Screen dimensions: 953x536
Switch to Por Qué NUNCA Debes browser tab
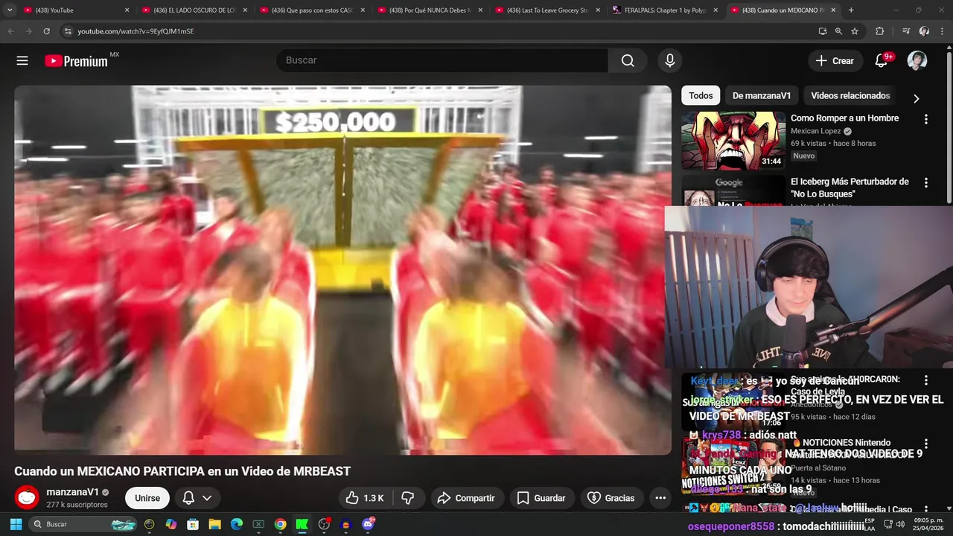click(x=430, y=10)
